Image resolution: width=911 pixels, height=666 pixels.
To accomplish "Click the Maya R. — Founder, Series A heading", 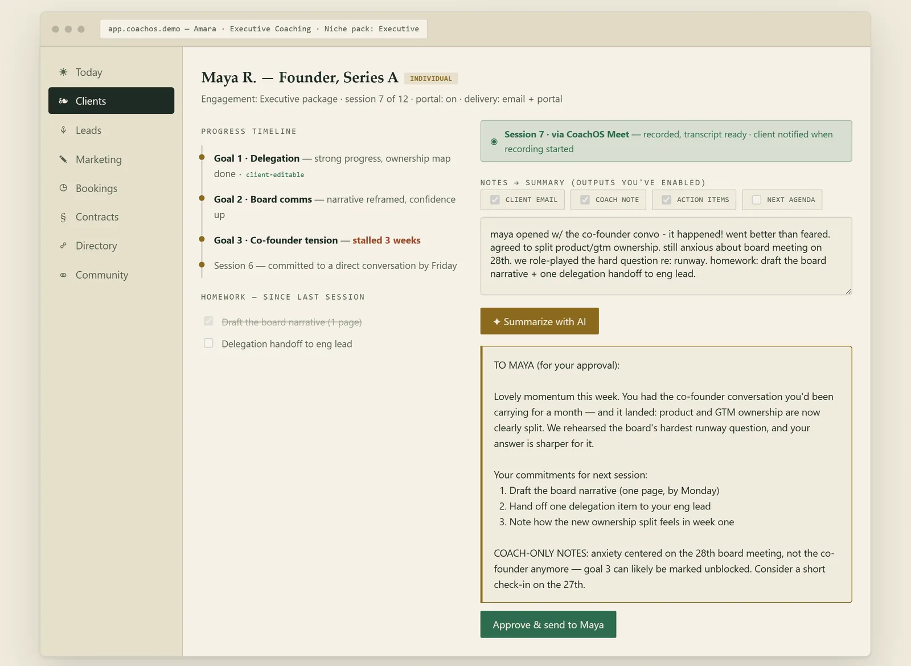I will coord(299,77).
